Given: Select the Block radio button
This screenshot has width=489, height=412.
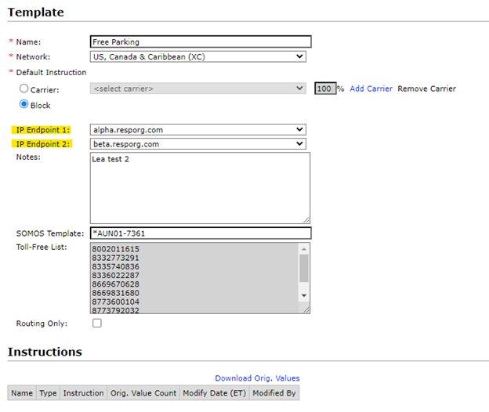Looking at the screenshot, I should (x=24, y=104).
